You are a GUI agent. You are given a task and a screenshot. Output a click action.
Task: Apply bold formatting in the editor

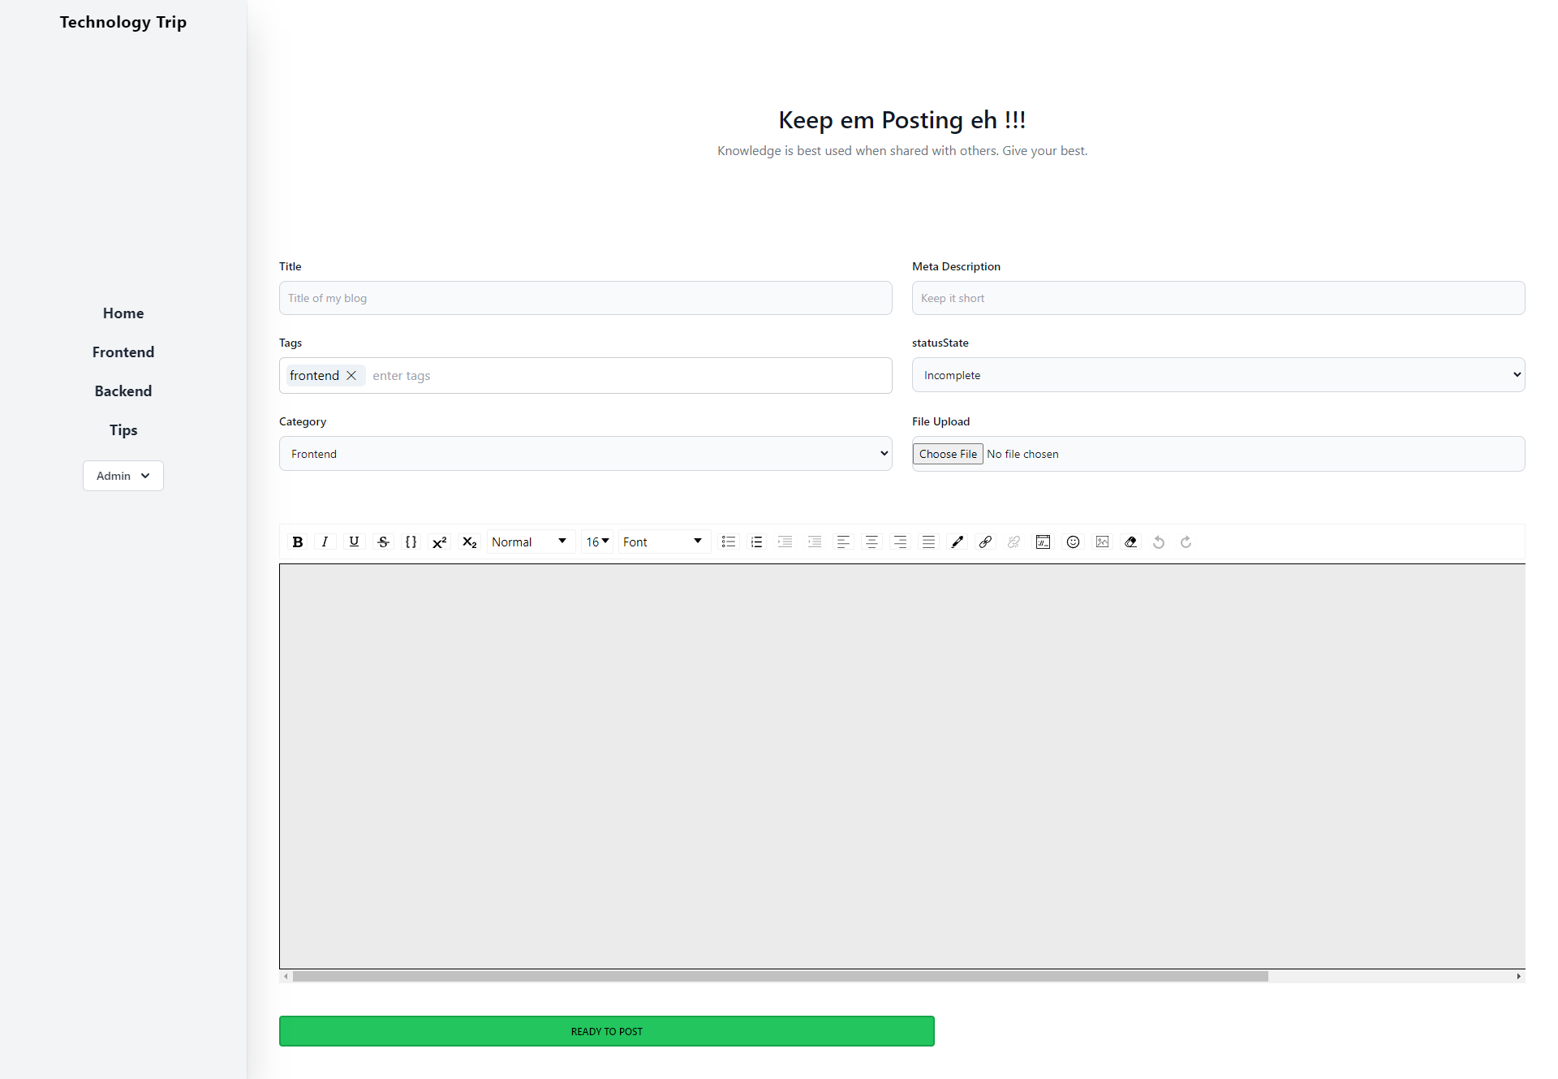click(297, 542)
